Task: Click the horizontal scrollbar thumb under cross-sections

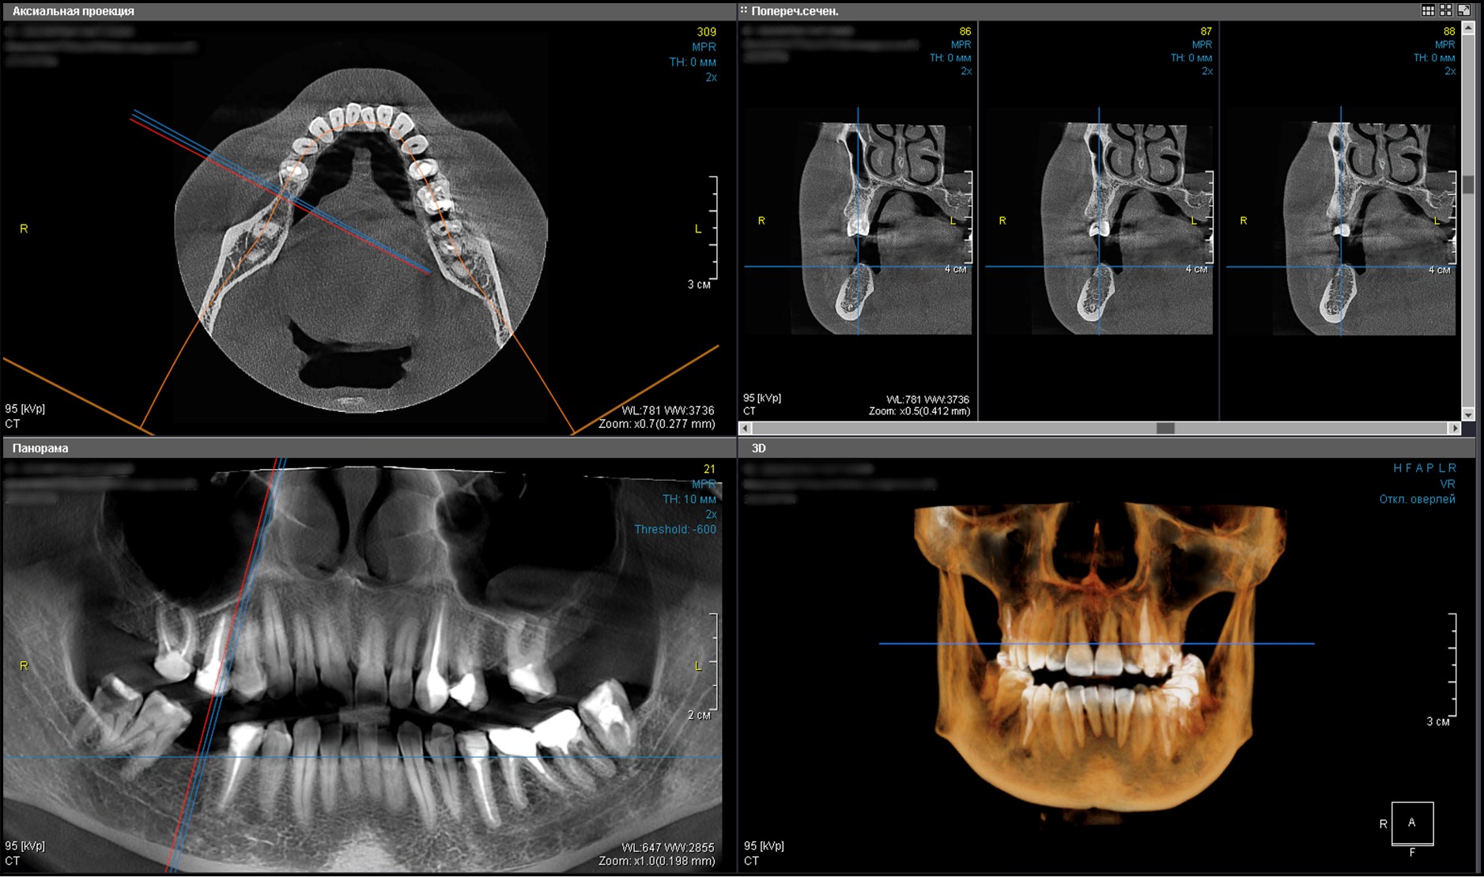Action: [x=1165, y=428]
